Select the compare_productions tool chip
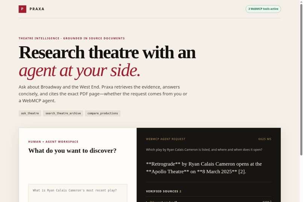The width and height of the screenshot is (303, 202). [103, 113]
